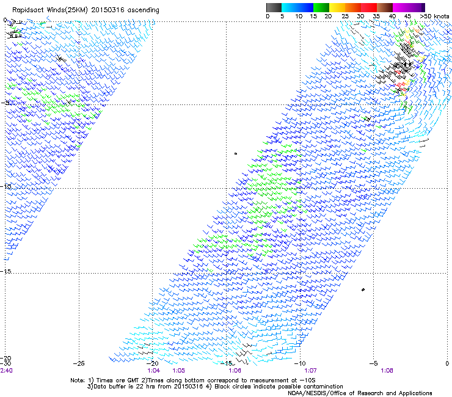The height and width of the screenshot is (397, 452).
Task: Click the '-20' longitude label above 1:04
Action: (153, 363)
